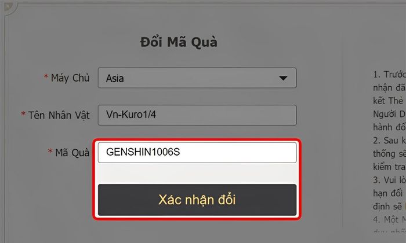Click the "kết Thẻ" text line
Screen dimensions: 406x243
(x=388, y=101)
